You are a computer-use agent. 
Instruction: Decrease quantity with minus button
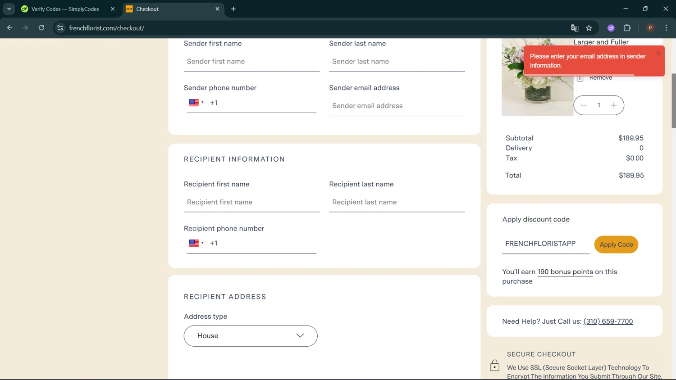click(584, 105)
